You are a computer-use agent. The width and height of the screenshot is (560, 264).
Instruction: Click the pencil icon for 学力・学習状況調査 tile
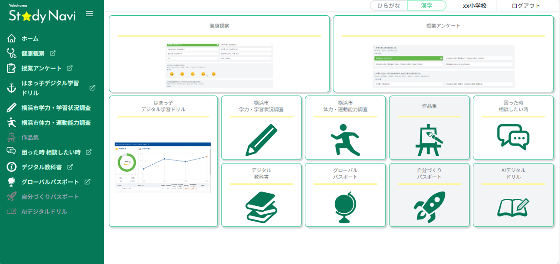[261, 140]
